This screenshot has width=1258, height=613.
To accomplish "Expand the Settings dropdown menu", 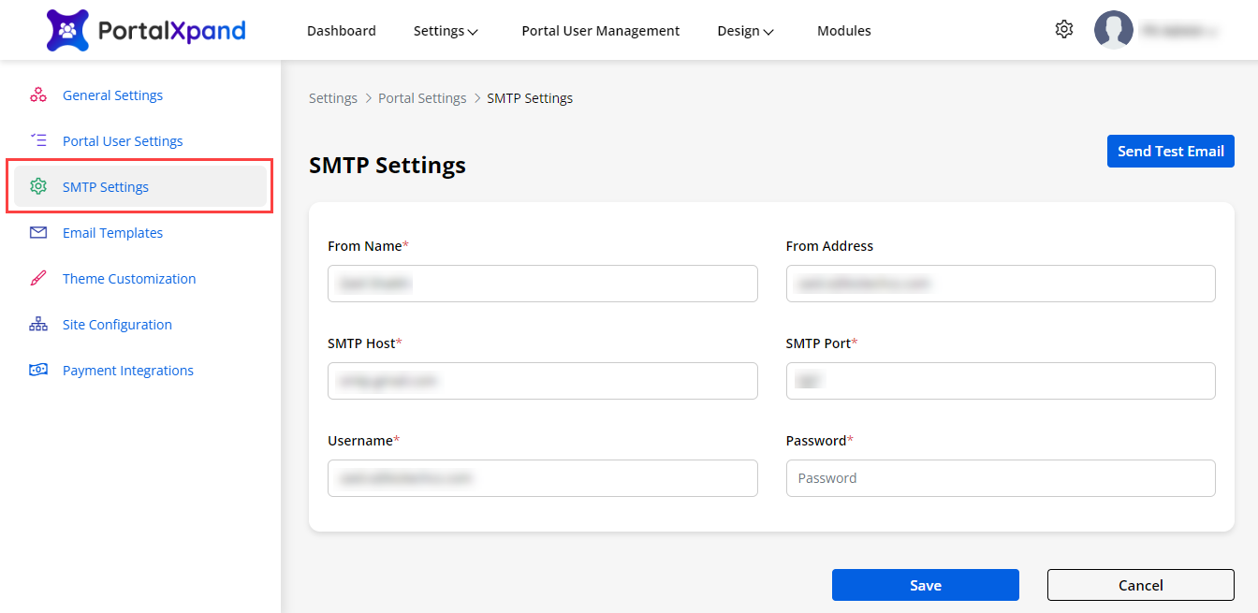I will [446, 31].
